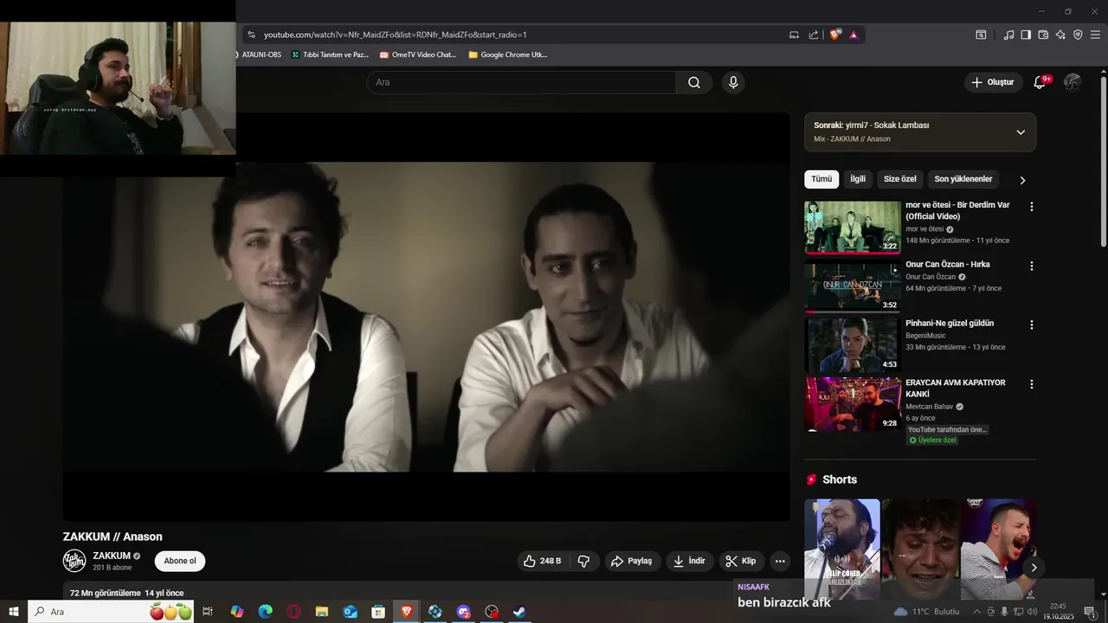Image resolution: width=1108 pixels, height=623 pixels.
Task: Show next Shorts with the arrow button
Action: [x=1034, y=568]
